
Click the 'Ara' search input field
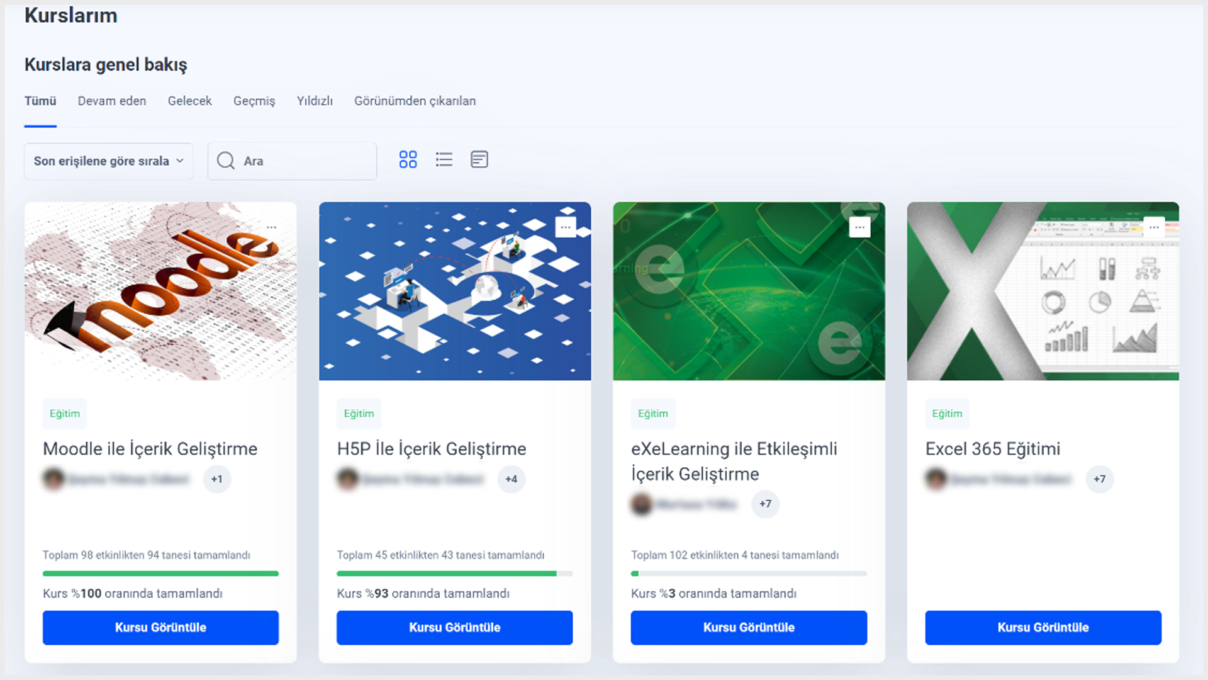pyautogui.click(x=293, y=161)
